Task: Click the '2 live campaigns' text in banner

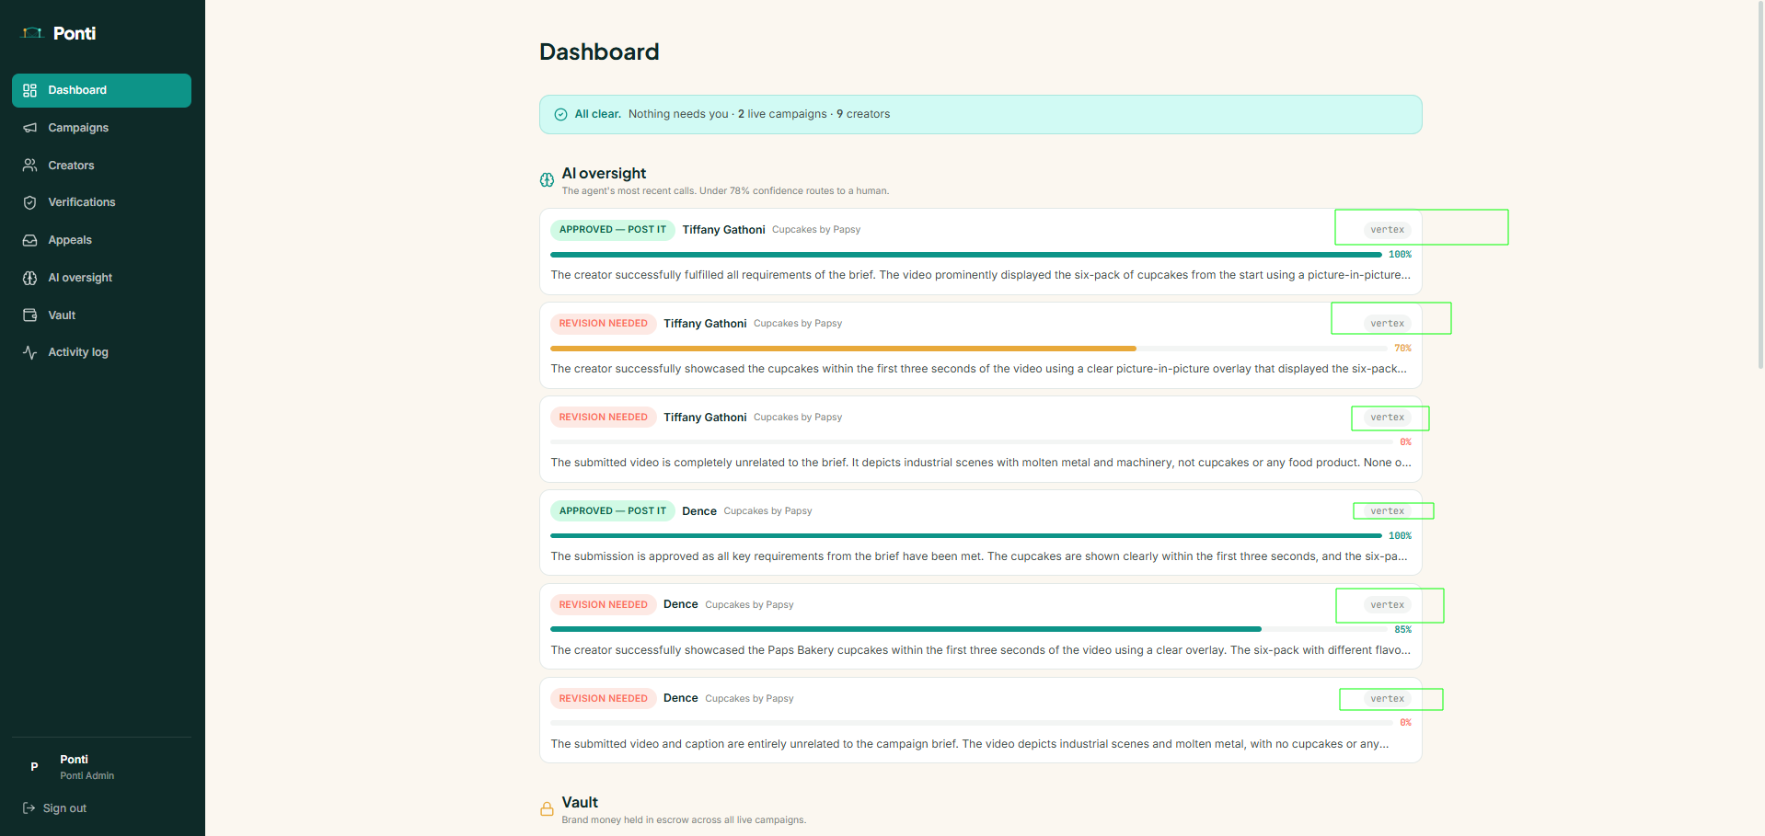Action: tap(782, 115)
